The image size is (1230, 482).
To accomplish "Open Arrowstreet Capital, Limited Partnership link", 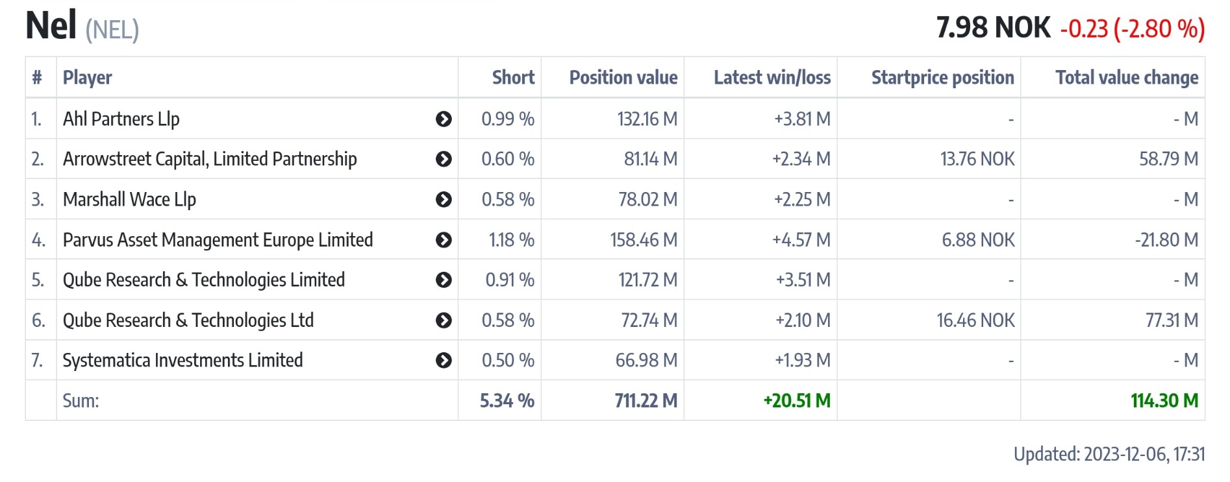I will pyautogui.click(x=209, y=159).
